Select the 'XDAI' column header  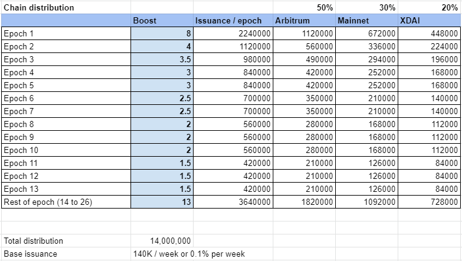[429, 20]
